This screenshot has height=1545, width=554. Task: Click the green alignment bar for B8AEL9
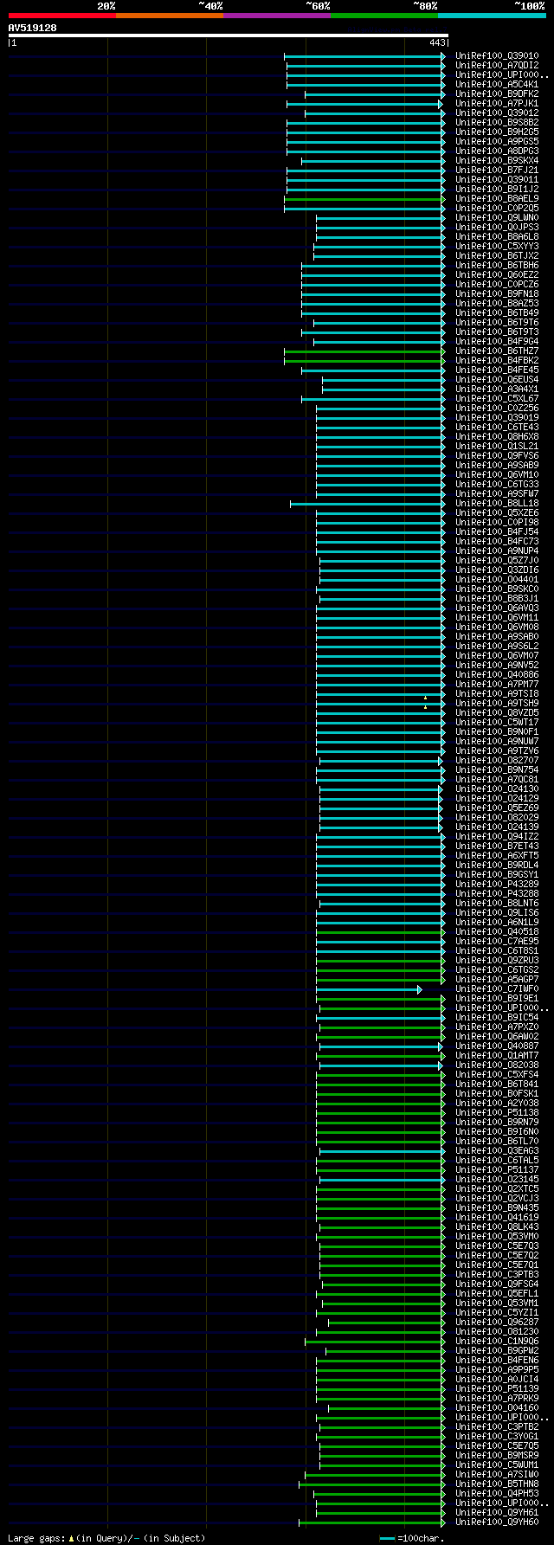[x=364, y=199]
